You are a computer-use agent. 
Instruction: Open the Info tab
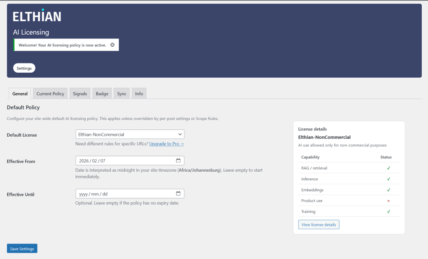(139, 94)
